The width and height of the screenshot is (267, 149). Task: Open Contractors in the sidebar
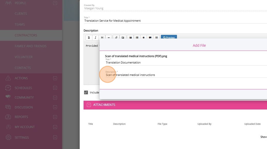pos(26,35)
